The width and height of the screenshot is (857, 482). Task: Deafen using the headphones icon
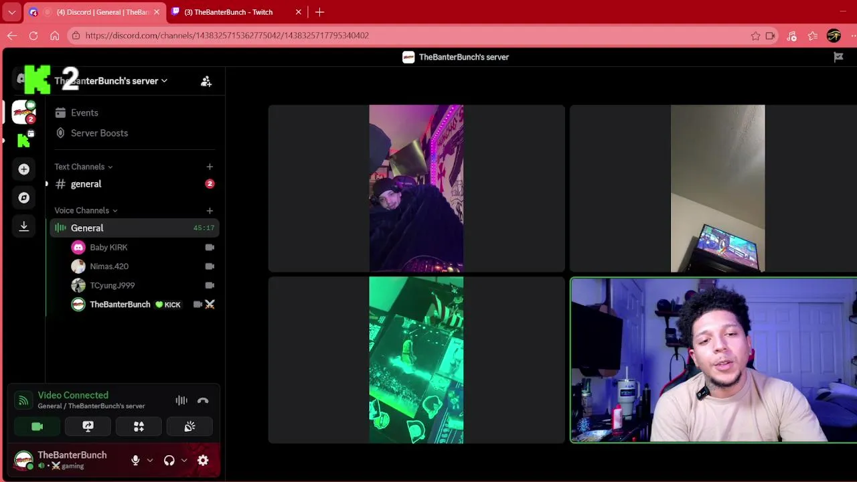pyautogui.click(x=169, y=460)
